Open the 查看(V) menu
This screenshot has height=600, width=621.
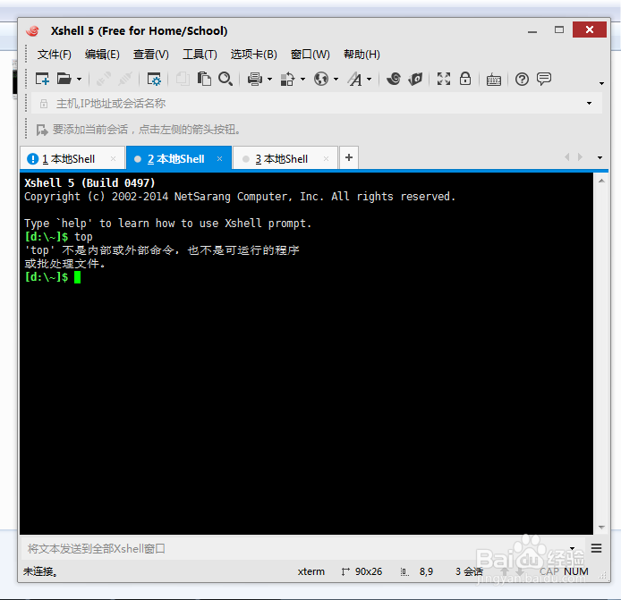(x=151, y=55)
